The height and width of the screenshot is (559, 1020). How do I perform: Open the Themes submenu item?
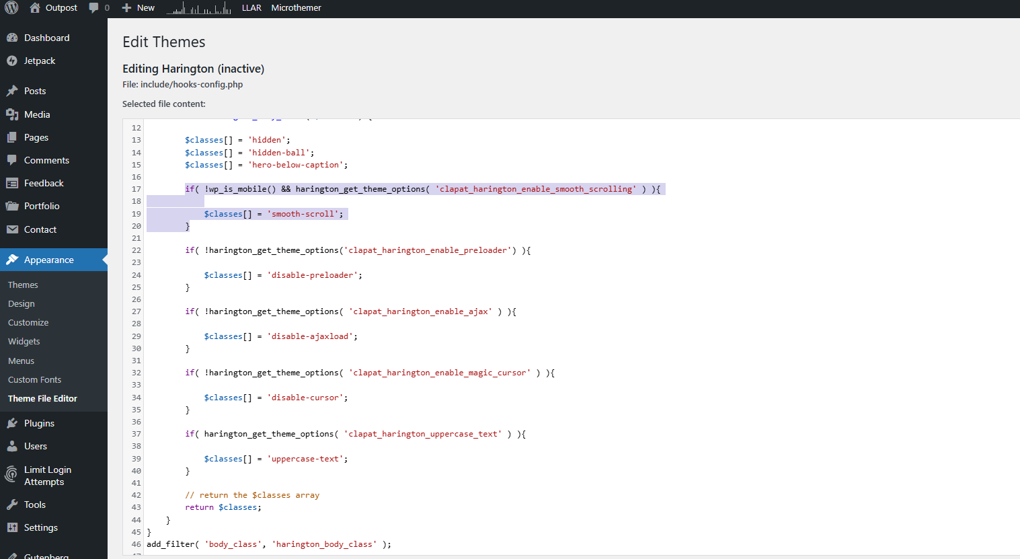(23, 285)
